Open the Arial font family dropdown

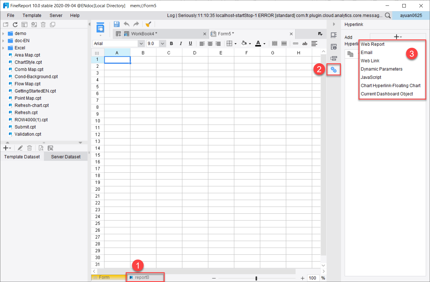coord(141,43)
